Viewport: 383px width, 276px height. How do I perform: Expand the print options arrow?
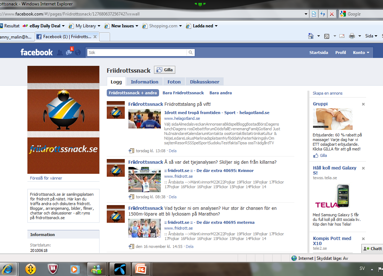pos(360,36)
